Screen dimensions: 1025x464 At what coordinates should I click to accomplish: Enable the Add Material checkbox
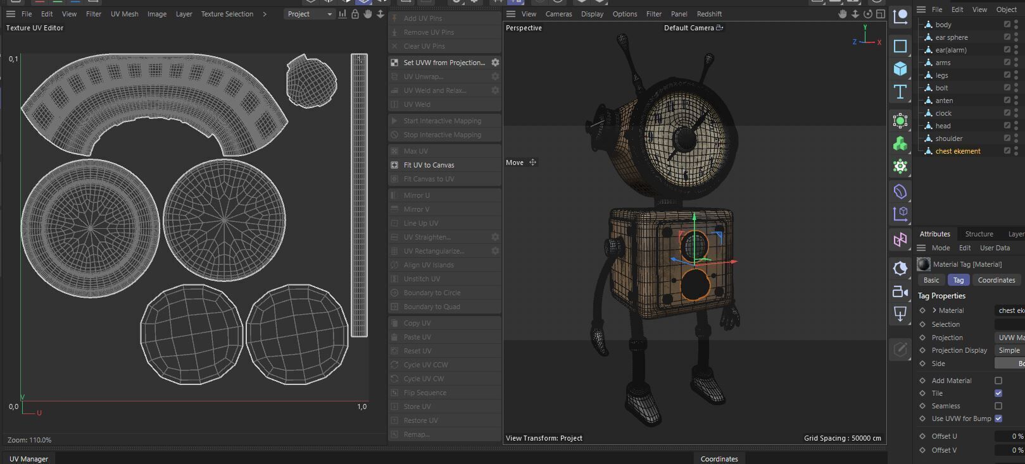pos(998,381)
